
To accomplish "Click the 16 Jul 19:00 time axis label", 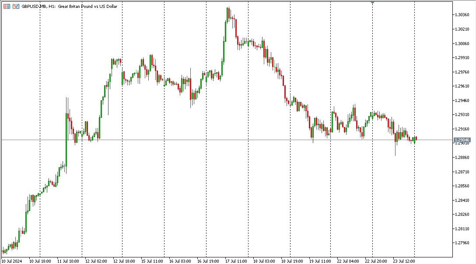I will coord(208,261).
